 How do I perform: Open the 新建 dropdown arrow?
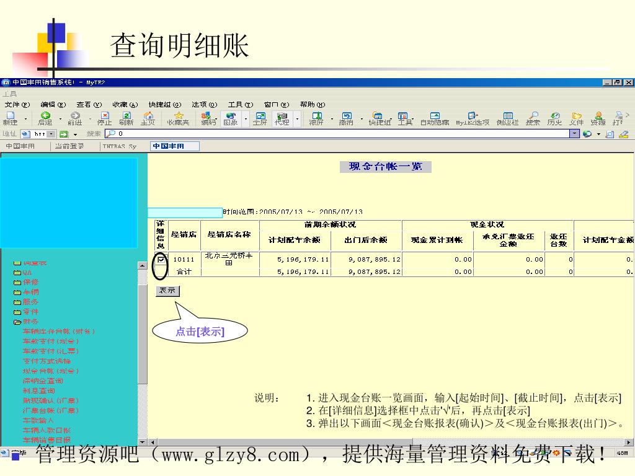25,119
